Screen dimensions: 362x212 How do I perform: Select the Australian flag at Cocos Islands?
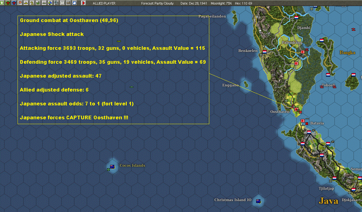(x=113, y=167)
